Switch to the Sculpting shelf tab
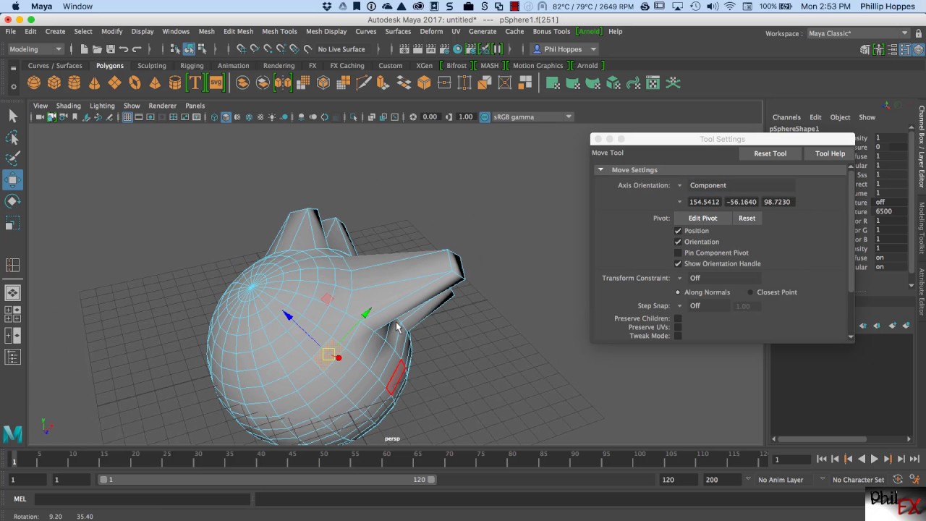 151,65
